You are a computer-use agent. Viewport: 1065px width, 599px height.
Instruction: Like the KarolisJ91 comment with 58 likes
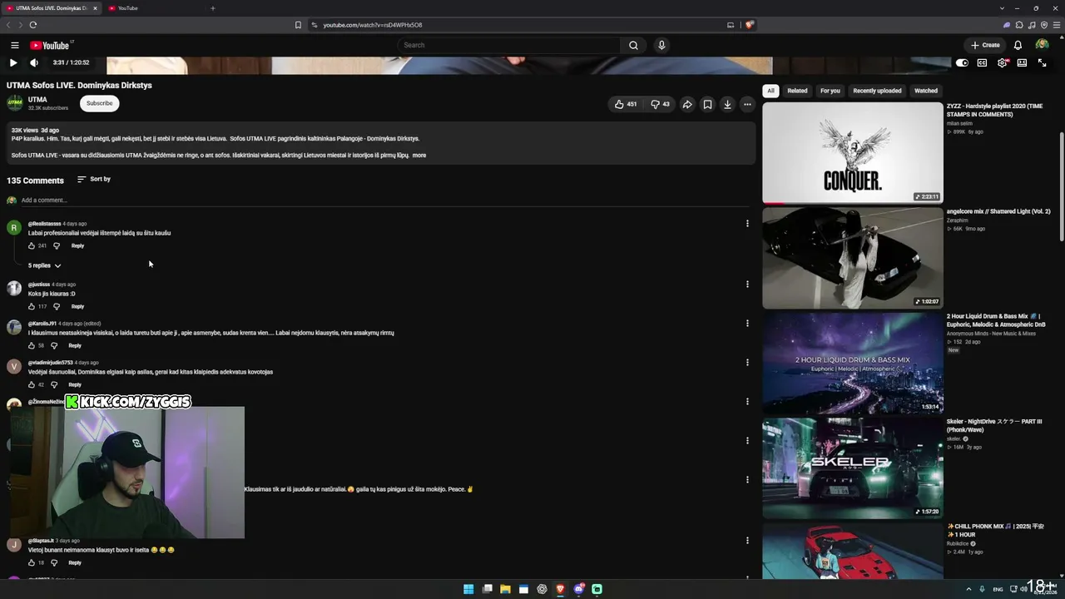[x=32, y=345]
